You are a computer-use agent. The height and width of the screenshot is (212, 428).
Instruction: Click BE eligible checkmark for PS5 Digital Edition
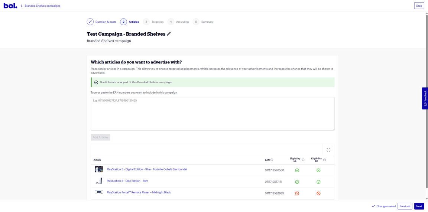pos(318,170)
